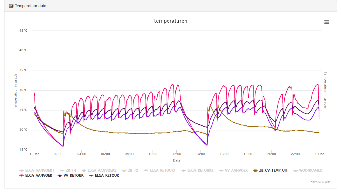This screenshot has width=341, height=194.
Task: Click the VV_RETOUR dark purple legend marker
Action: pyautogui.click(x=59, y=176)
